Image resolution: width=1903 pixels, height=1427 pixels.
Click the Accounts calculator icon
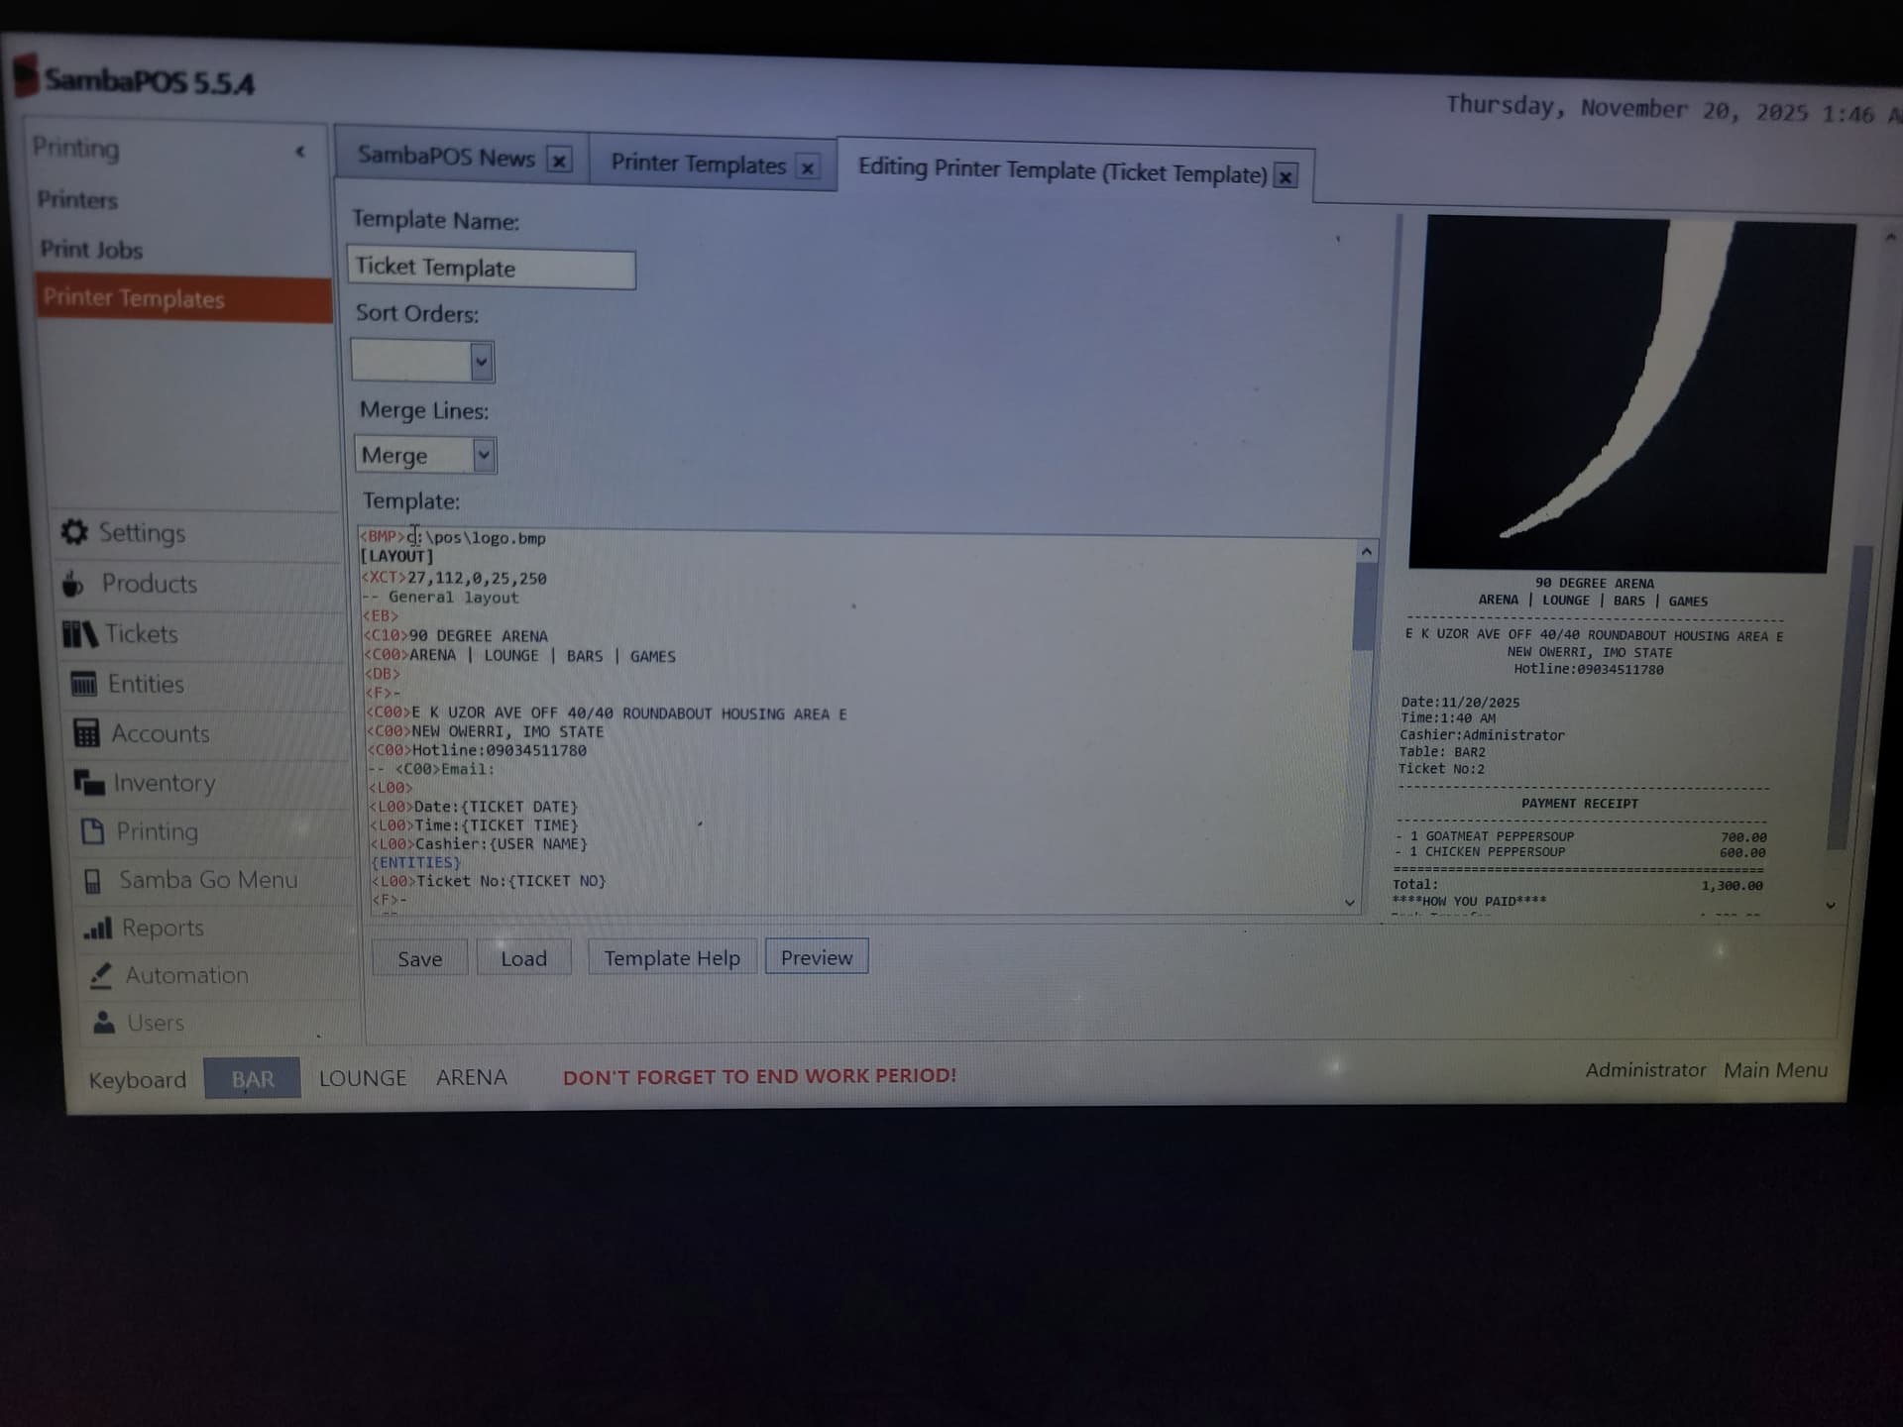click(87, 733)
